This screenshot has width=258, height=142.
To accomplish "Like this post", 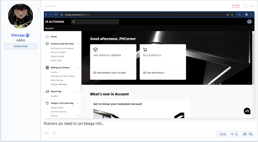I will (x=222, y=134).
